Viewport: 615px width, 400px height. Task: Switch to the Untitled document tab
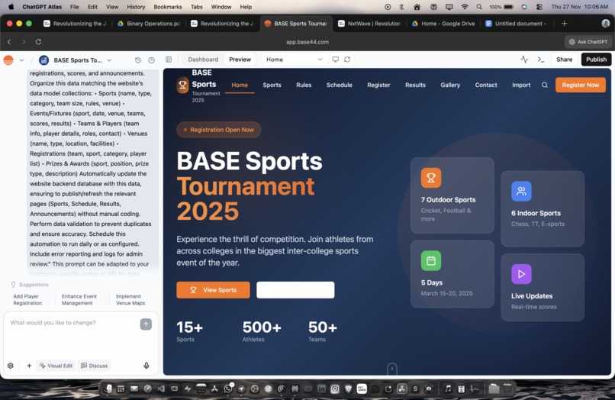[516, 24]
